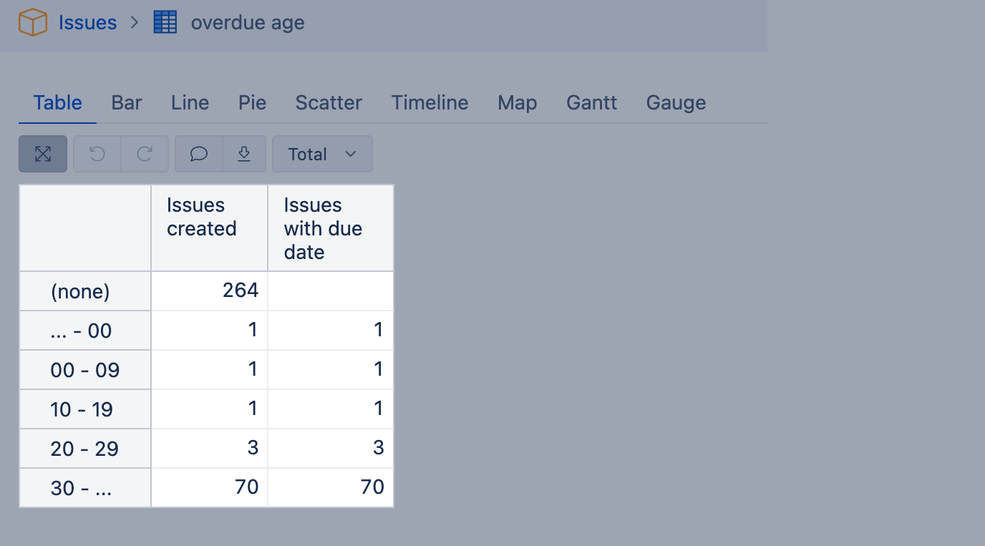Open the Scatter tab
985x546 pixels.
[x=329, y=103]
